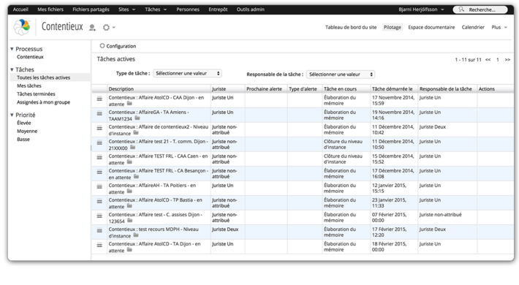Go to Accueil

pos(20,9)
